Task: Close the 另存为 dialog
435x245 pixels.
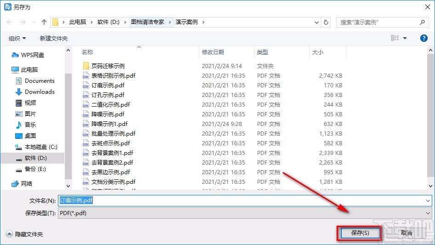Action: click(x=428, y=7)
